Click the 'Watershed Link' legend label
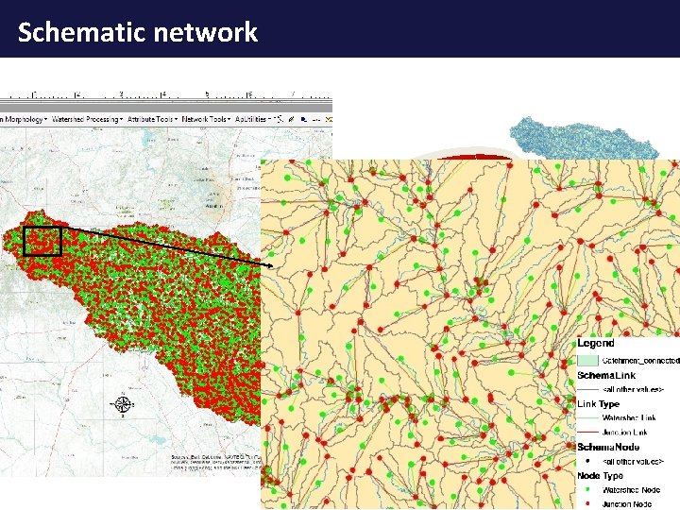This screenshot has width=680, height=510. point(629,418)
